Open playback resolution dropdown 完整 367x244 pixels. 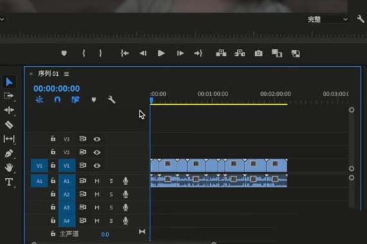click(x=327, y=19)
